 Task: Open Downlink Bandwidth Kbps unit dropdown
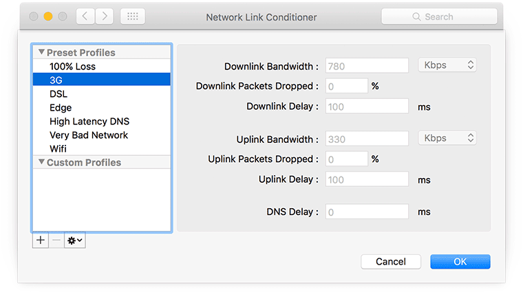(447, 65)
